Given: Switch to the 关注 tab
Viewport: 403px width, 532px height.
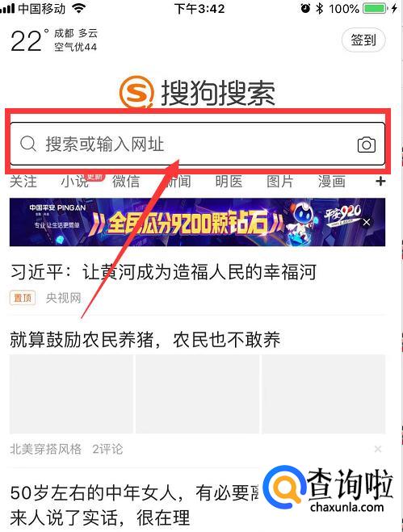Looking at the screenshot, I should (x=23, y=182).
